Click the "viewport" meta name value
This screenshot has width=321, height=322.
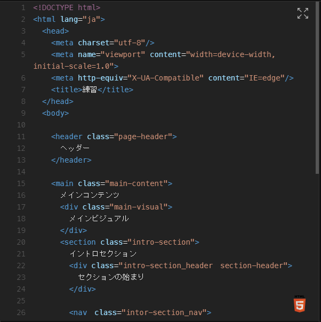point(123,54)
